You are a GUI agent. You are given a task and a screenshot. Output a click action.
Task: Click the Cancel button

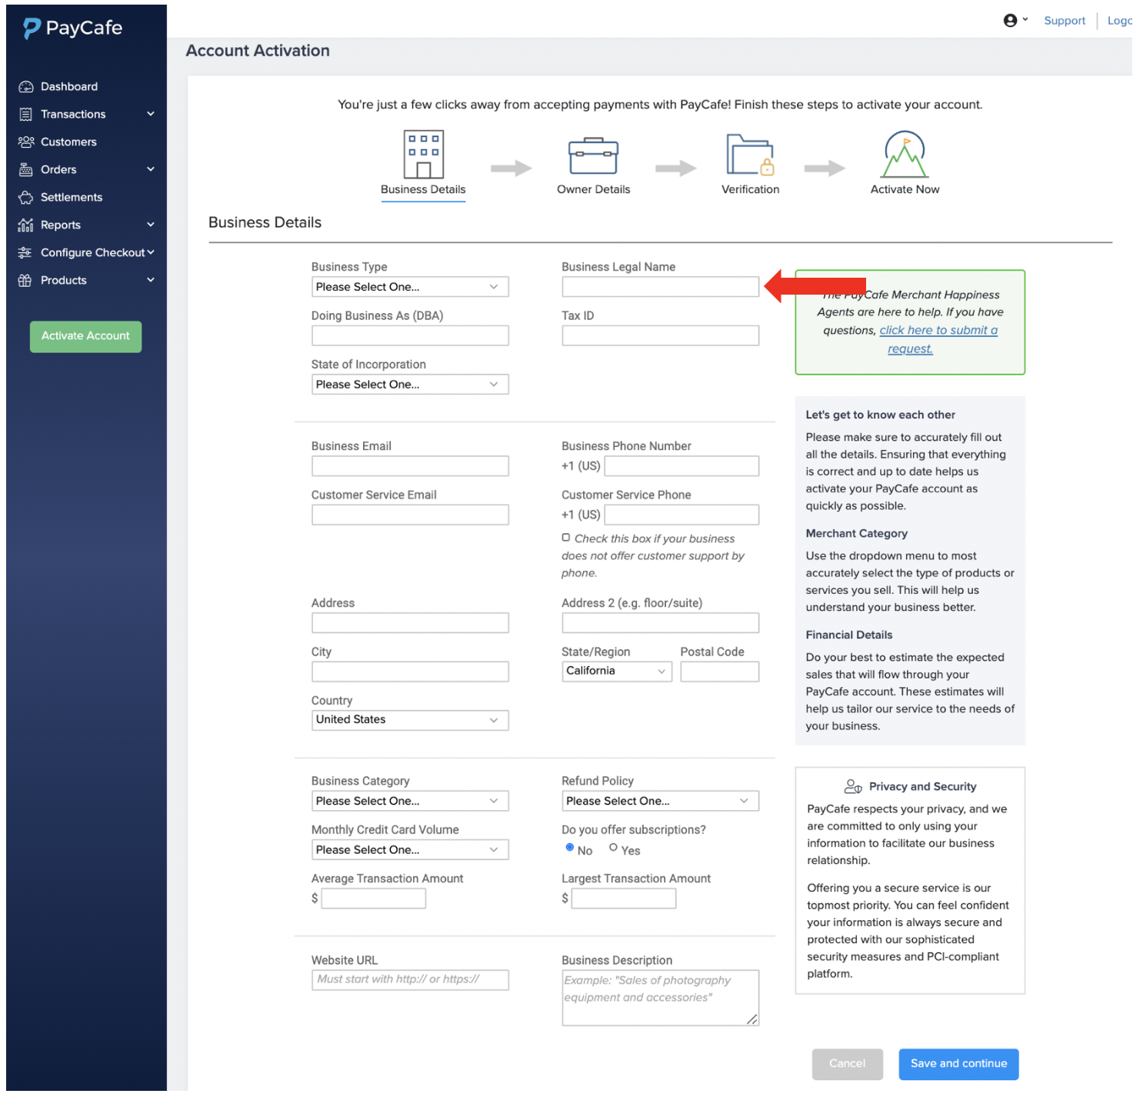point(847,1065)
